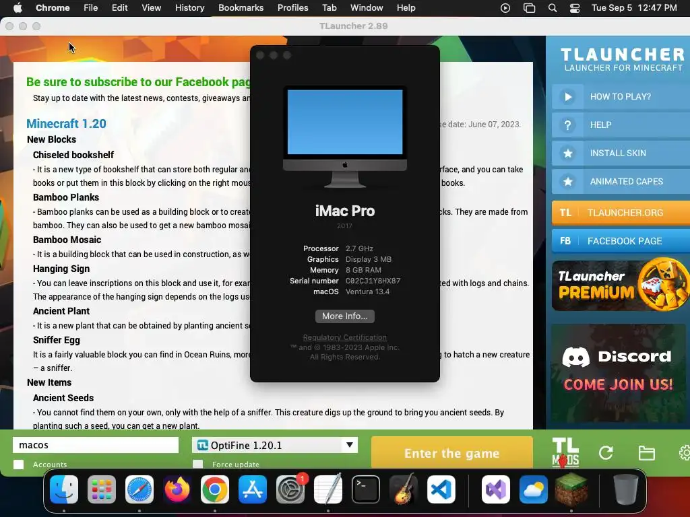Open the Profiles menu
Screen dimensions: 690x517
coord(292,7)
